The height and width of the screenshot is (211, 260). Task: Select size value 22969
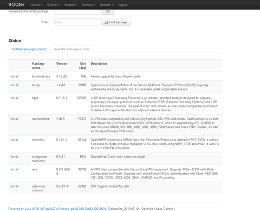[x=82, y=186]
